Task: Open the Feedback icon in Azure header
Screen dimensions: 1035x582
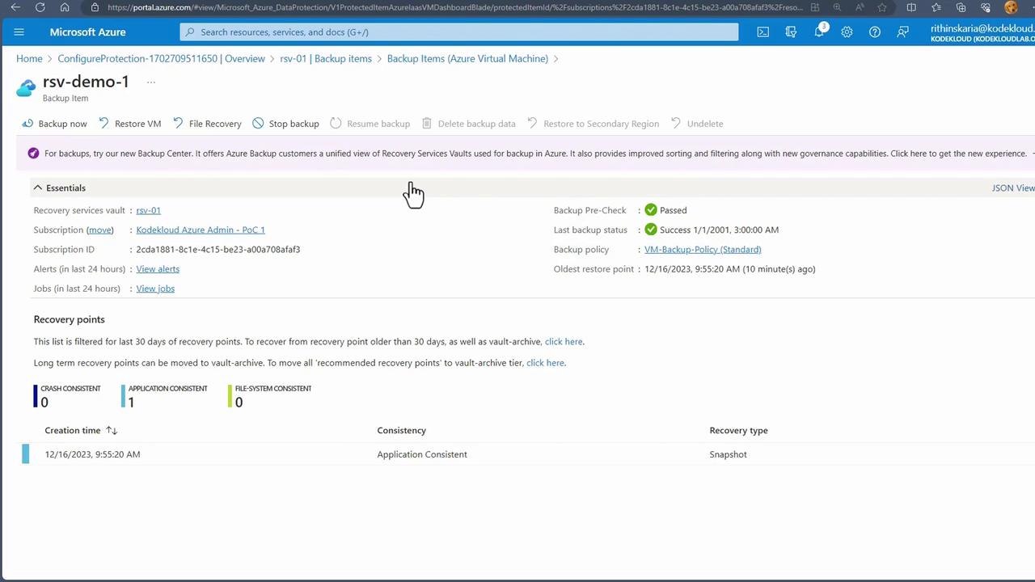Action: (x=902, y=32)
